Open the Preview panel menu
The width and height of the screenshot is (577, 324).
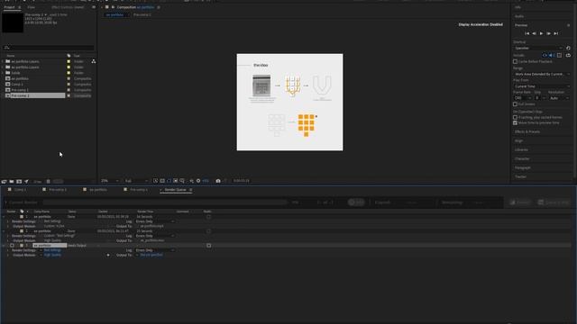569,25
